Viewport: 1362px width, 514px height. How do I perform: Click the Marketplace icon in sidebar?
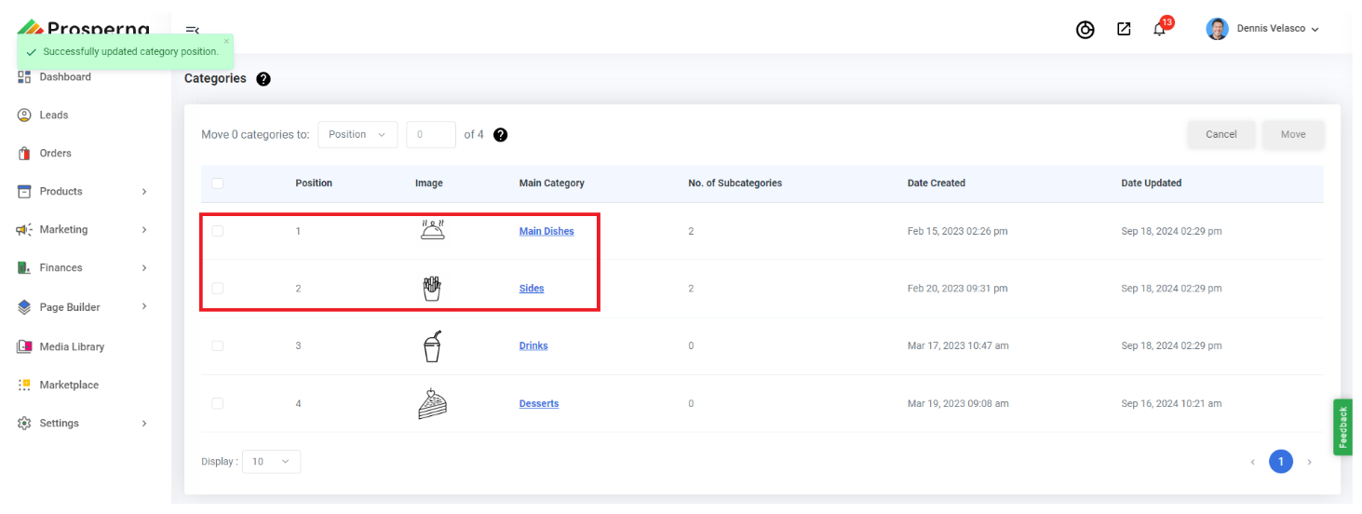(24, 385)
